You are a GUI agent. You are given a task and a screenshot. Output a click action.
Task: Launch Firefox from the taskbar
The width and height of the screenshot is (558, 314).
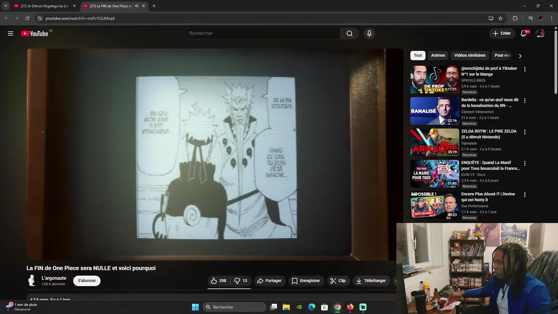(350, 307)
